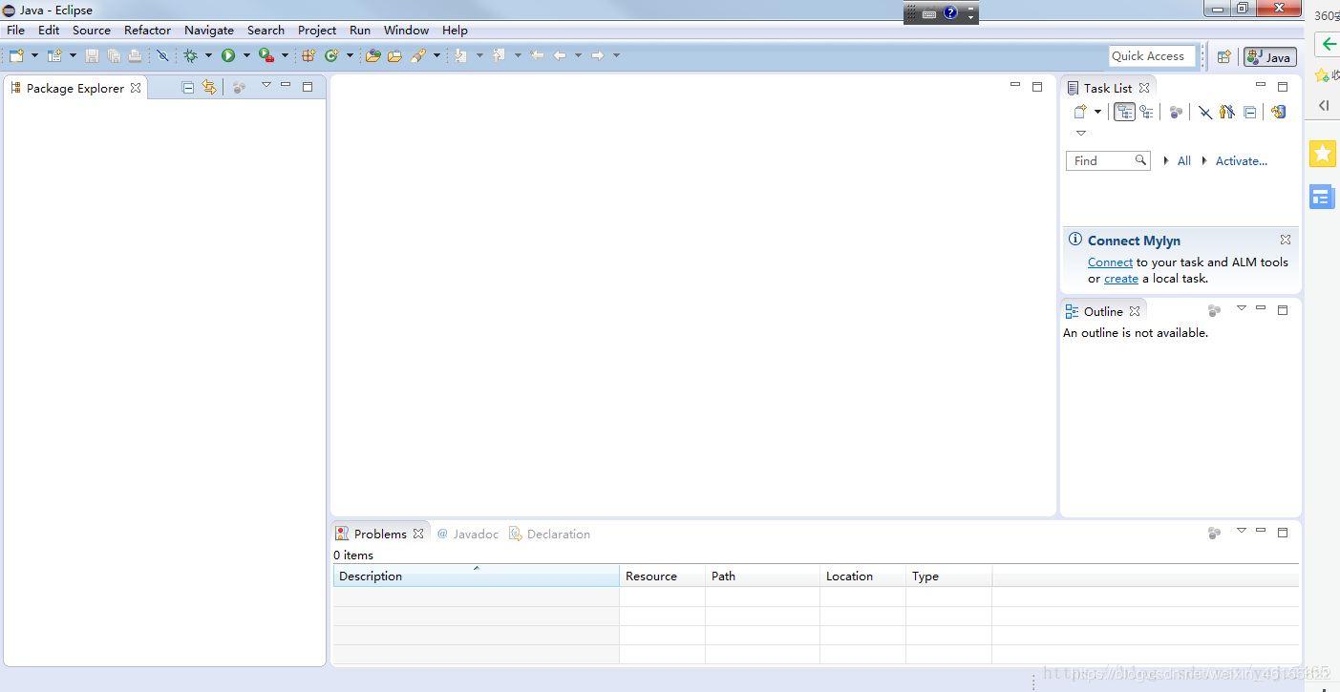Click the Connect link in Connect Mylyn

pos(1110,262)
